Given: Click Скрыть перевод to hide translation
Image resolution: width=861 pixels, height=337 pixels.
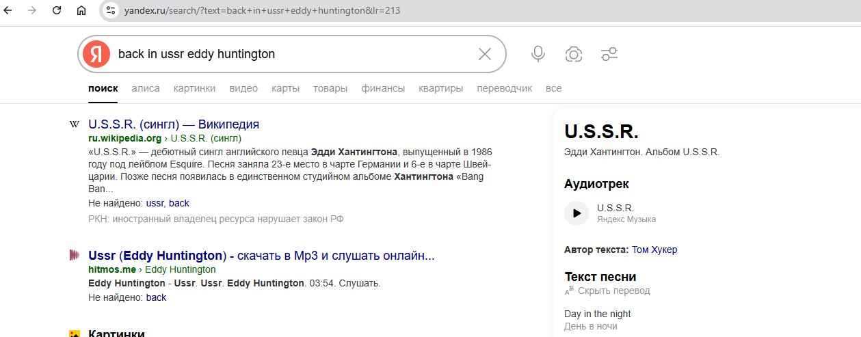Looking at the screenshot, I should 614,291.
